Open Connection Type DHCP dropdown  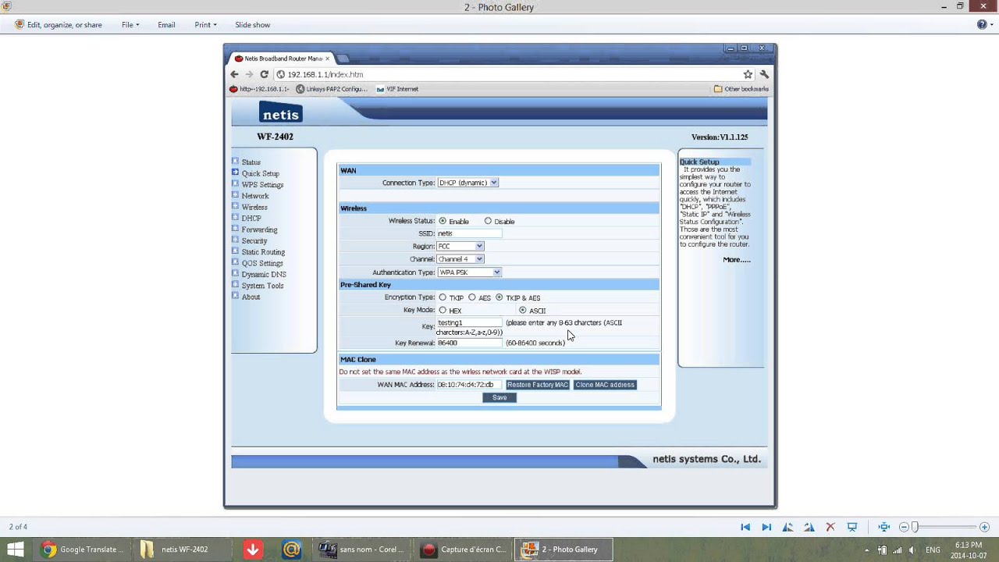point(468,183)
